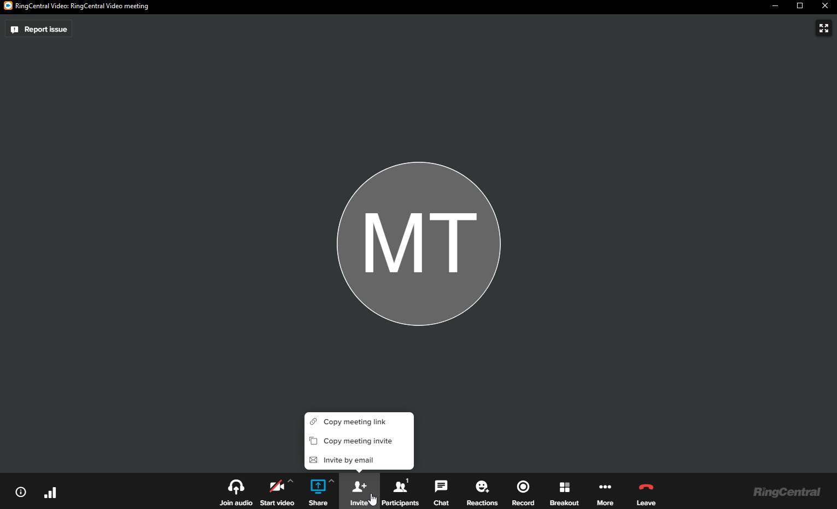Select Copy meeting link
The image size is (837, 509).
(x=359, y=422)
